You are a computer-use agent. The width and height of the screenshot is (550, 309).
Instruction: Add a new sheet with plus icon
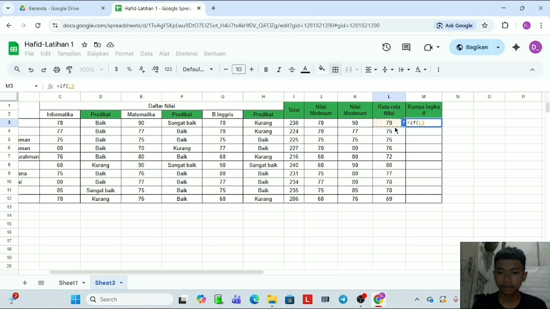point(25,283)
